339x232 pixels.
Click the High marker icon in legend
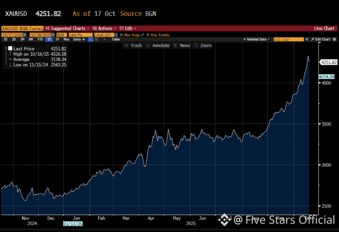point(10,54)
